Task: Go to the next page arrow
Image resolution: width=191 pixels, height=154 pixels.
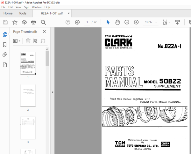Action: click(x=77, y=22)
